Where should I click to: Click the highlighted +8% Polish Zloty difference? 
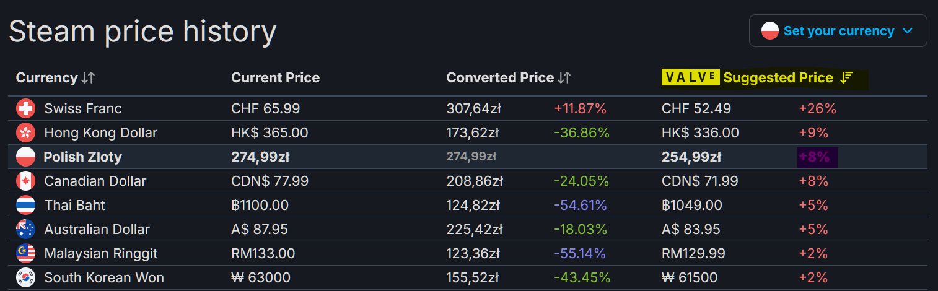click(815, 157)
